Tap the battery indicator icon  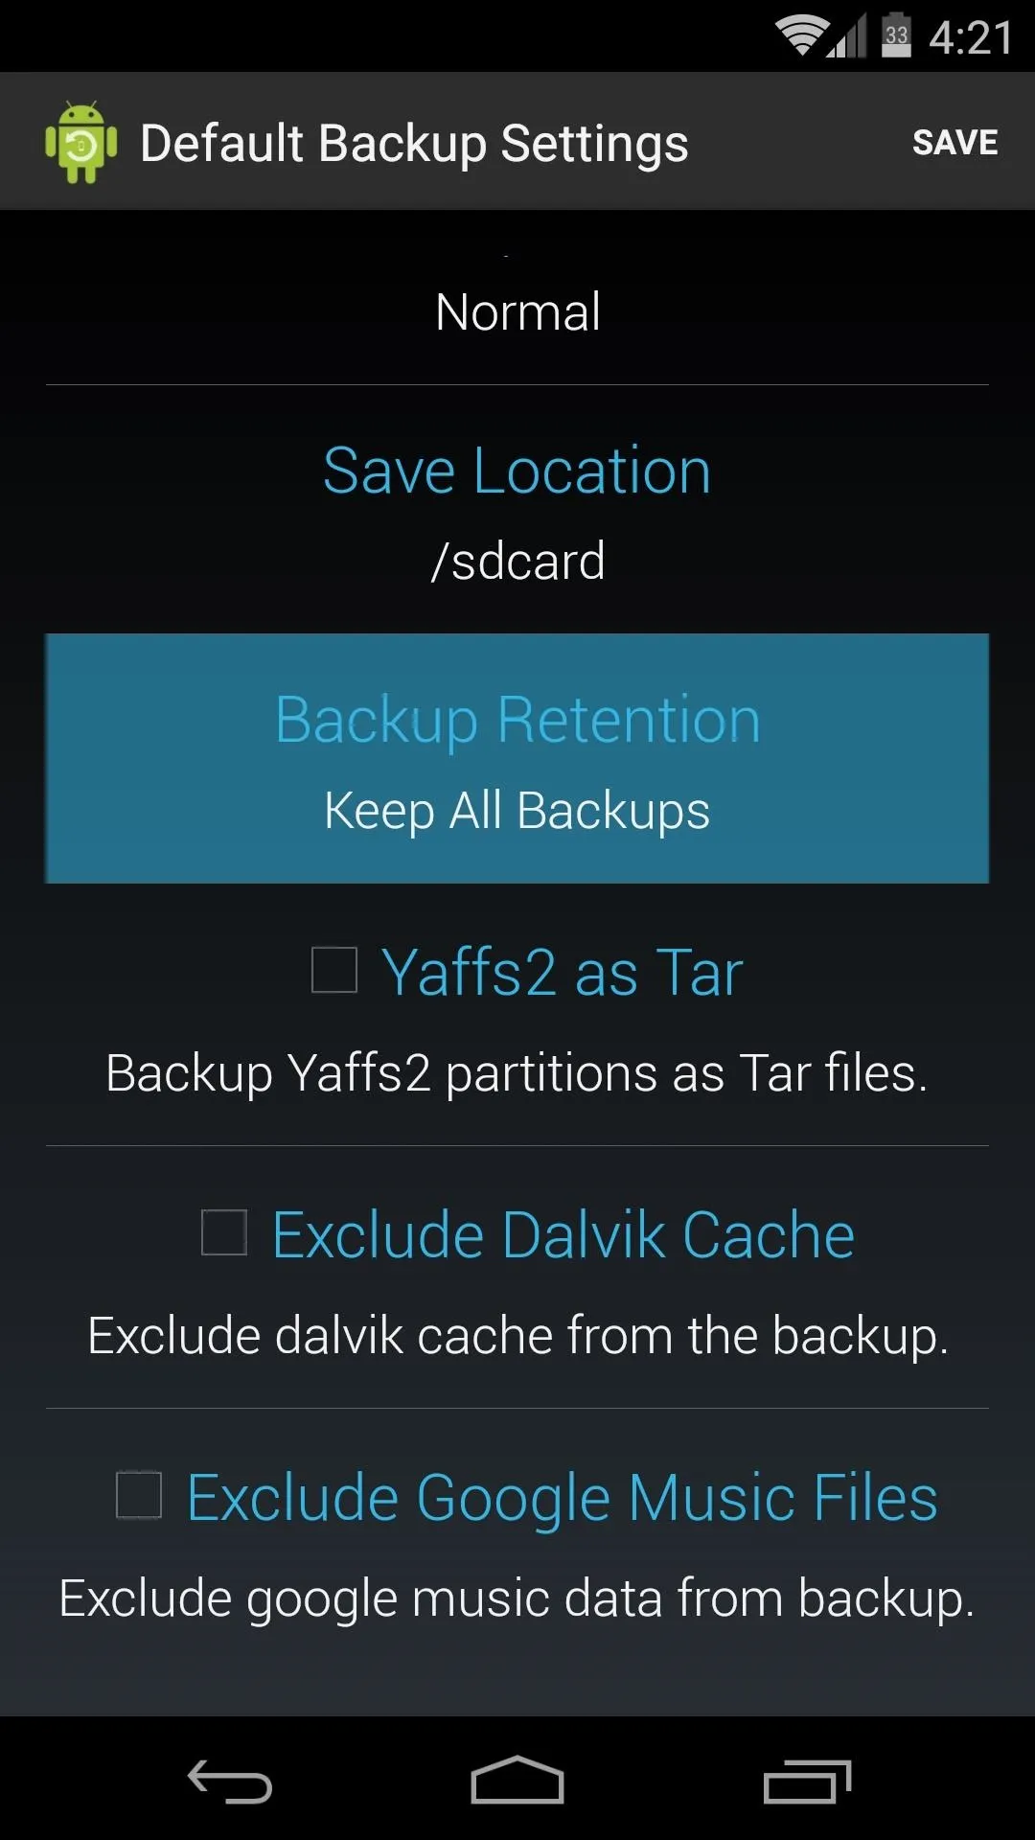click(896, 35)
